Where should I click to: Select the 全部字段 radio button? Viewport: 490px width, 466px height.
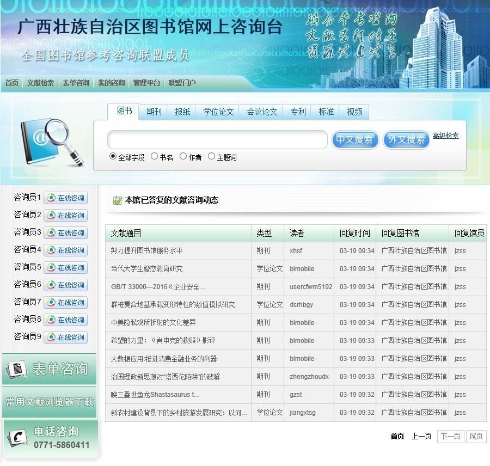coord(113,156)
